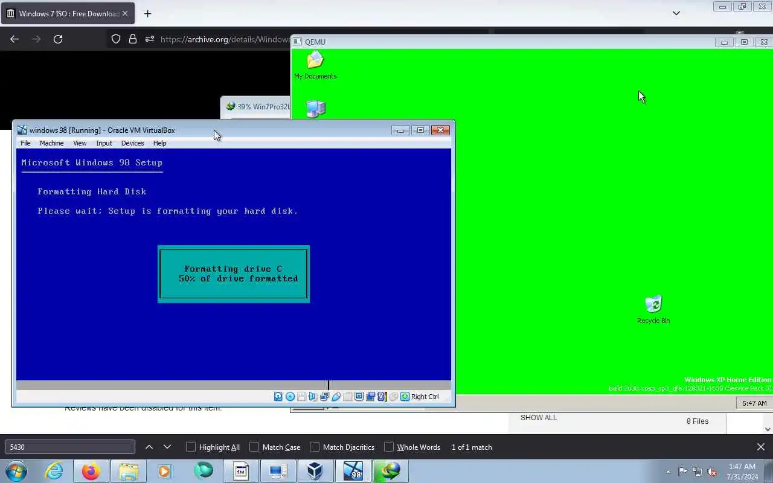Toggle the Highlight All checkbox
The image size is (773, 483).
pos(191,447)
